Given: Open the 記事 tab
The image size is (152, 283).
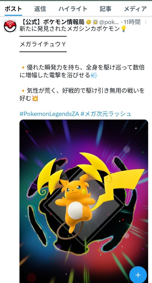Looking at the screenshot, I should [105, 9].
